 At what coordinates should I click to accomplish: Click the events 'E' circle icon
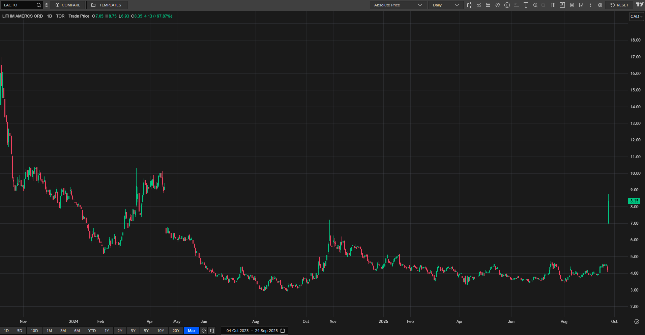[507, 5]
